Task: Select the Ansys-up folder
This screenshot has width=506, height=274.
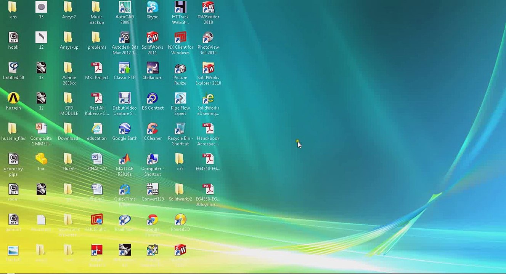Action: [69, 38]
